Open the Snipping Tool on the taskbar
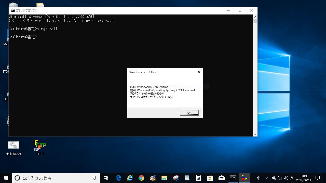Viewport: 326px width, 183px height. (176, 178)
